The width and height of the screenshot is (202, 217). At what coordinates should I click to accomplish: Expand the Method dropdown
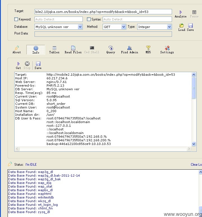(123, 27)
